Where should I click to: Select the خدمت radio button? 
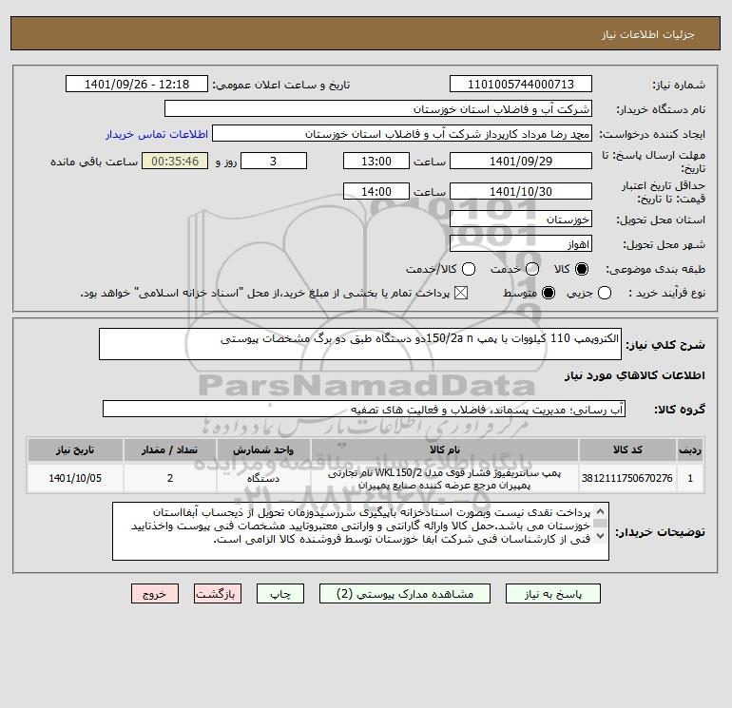point(532,269)
